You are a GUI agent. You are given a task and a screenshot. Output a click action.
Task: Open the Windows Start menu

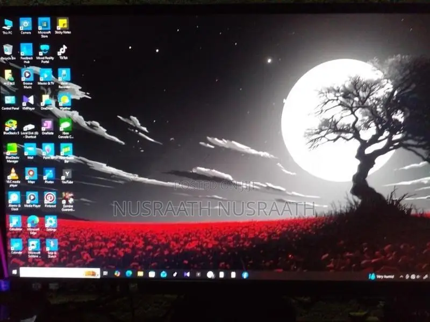15,272
